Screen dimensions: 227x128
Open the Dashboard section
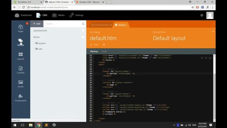coord(23,15)
